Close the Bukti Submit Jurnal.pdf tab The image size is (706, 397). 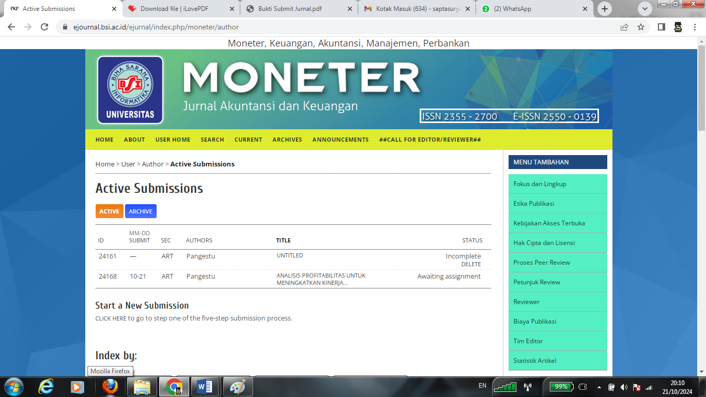349,9
